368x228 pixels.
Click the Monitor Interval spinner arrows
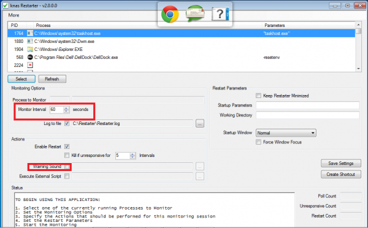tap(67, 110)
